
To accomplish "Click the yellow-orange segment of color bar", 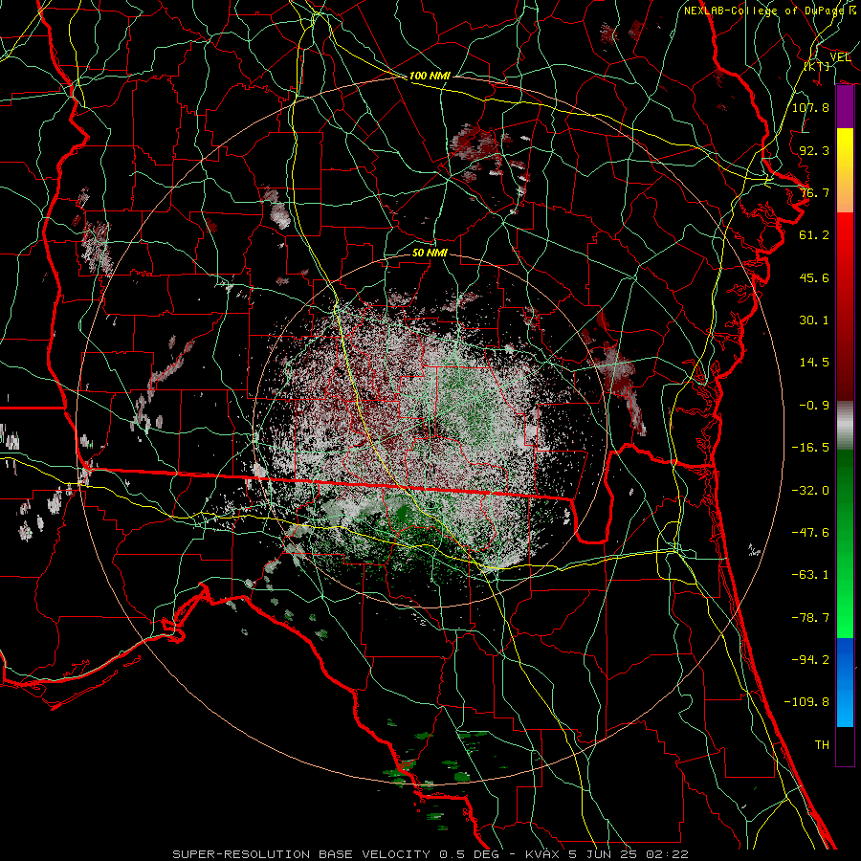I will tap(845, 170).
